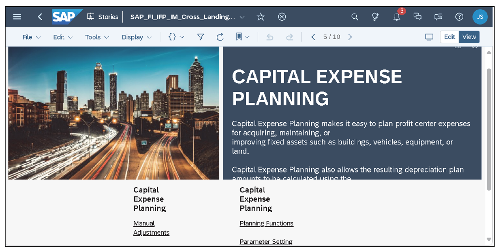Open the SAP insights lightbulb icon

click(375, 17)
